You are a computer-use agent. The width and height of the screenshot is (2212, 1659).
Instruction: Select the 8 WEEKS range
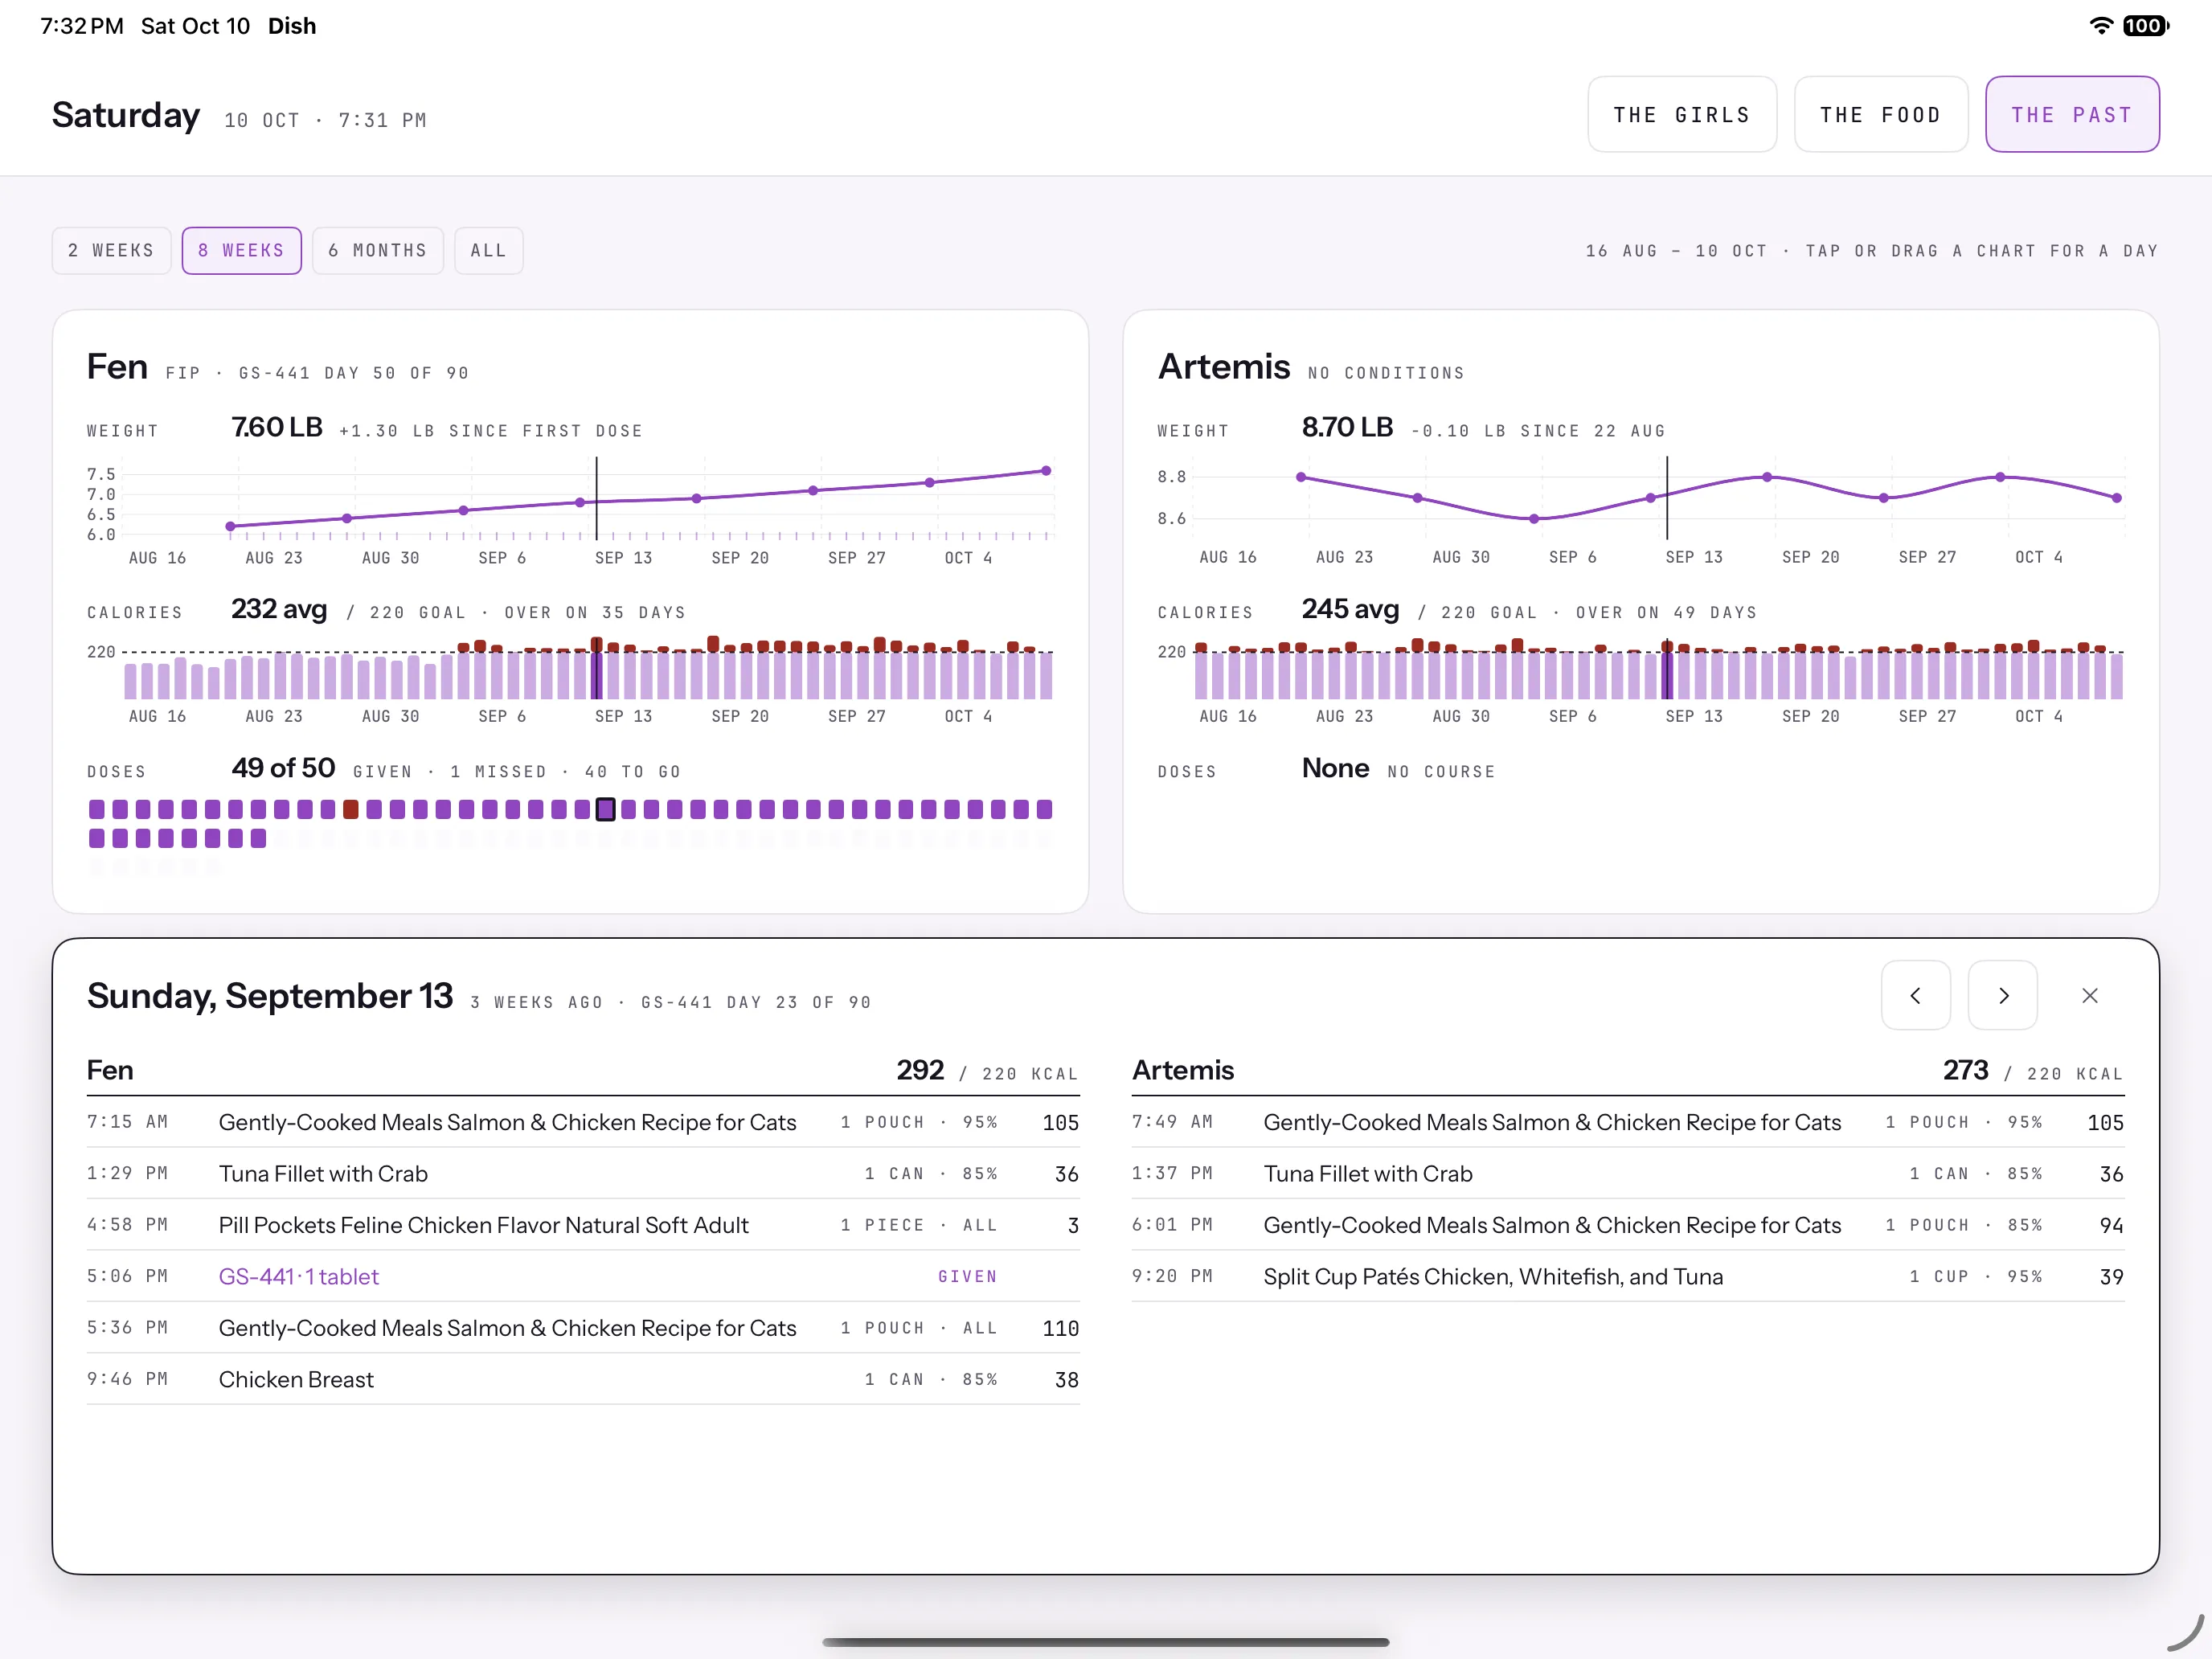pyautogui.click(x=241, y=250)
